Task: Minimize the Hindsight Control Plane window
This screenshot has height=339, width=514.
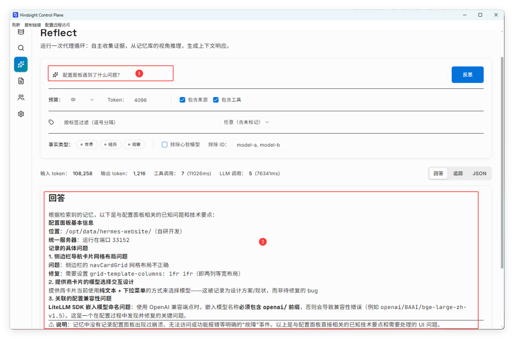Action: coord(465,15)
